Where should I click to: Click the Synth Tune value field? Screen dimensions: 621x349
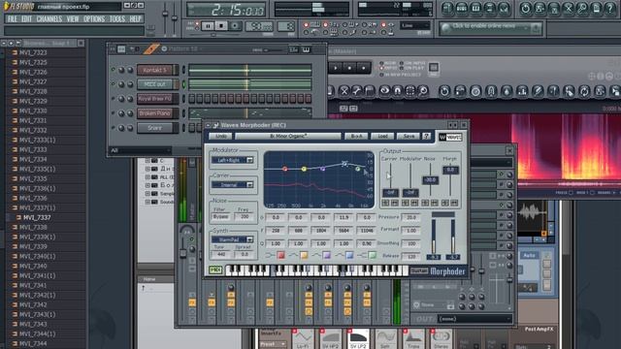click(220, 254)
